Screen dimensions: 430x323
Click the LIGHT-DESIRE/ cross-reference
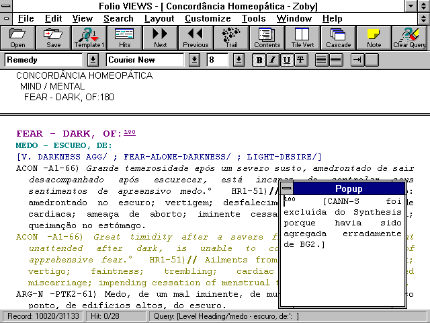point(282,157)
